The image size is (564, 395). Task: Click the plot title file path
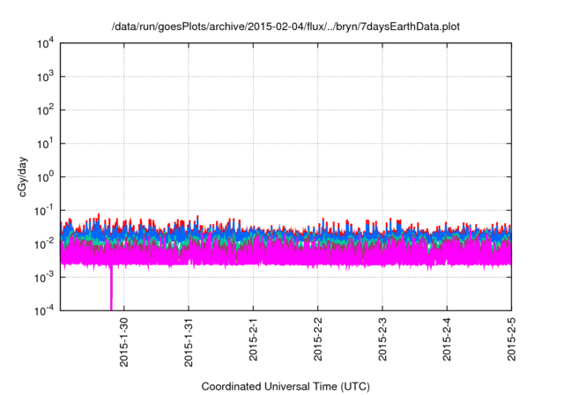[286, 26]
